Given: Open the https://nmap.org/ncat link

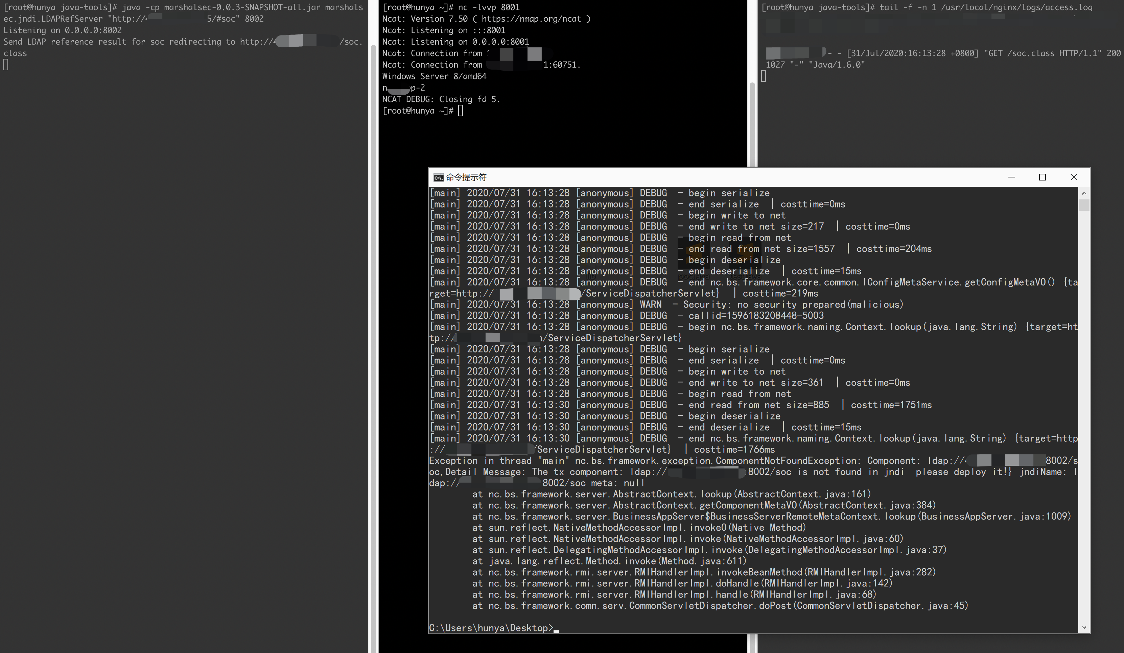Looking at the screenshot, I should point(531,19).
